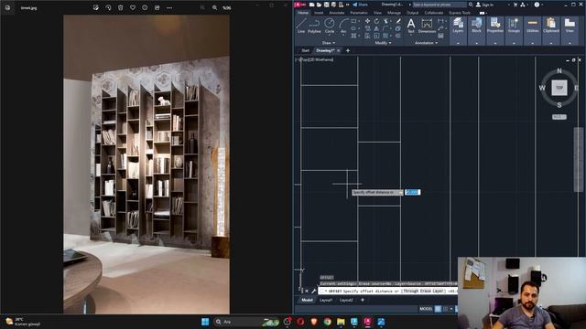
Task: Click the WCS label below ViewCube
Action: (x=559, y=117)
